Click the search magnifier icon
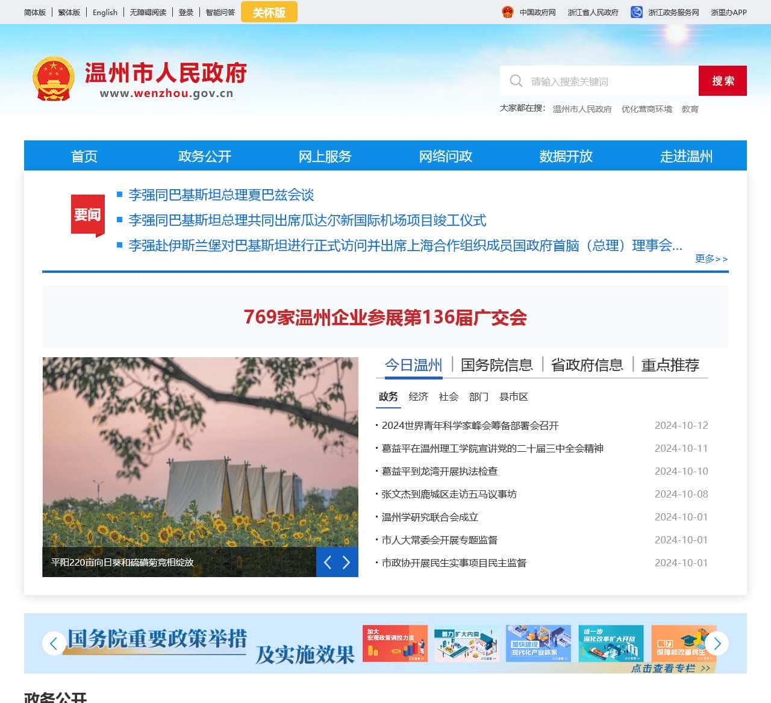Screen dimensions: 771x703 [x=516, y=81]
